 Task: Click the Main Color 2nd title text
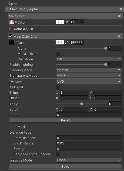pyautogui.click(x=25, y=36)
